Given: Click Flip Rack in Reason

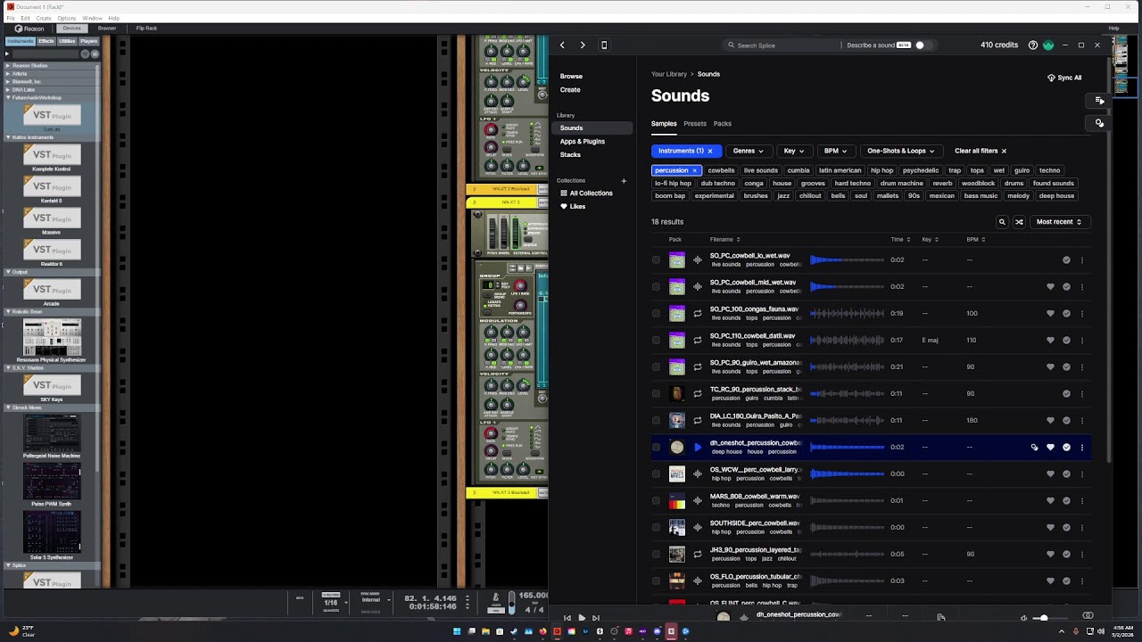Looking at the screenshot, I should tap(146, 29).
